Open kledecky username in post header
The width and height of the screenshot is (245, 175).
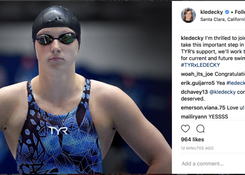point(211,12)
